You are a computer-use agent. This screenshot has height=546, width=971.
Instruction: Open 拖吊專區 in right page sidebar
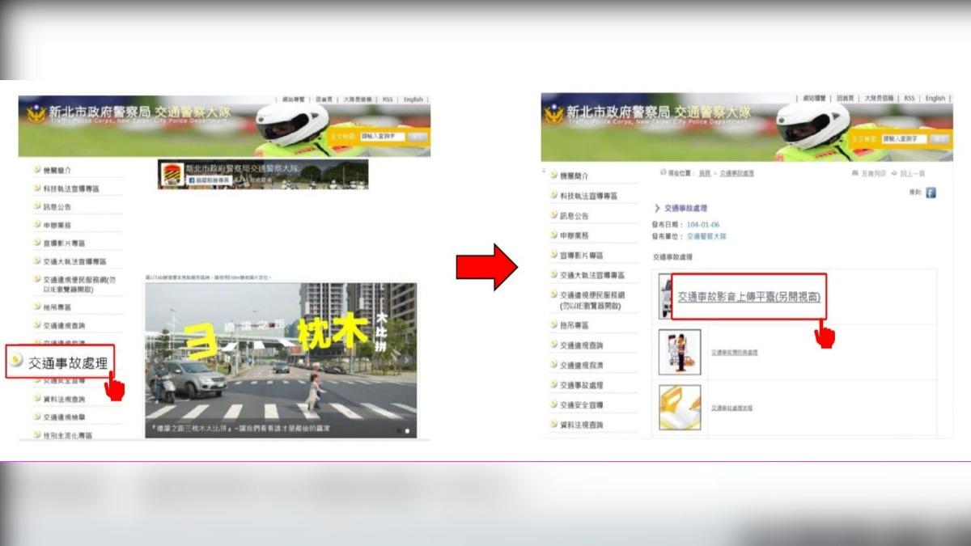[575, 325]
